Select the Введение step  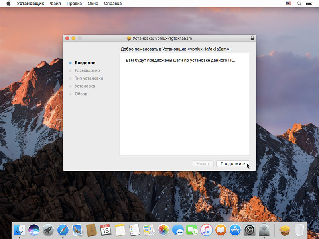click(x=85, y=63)
